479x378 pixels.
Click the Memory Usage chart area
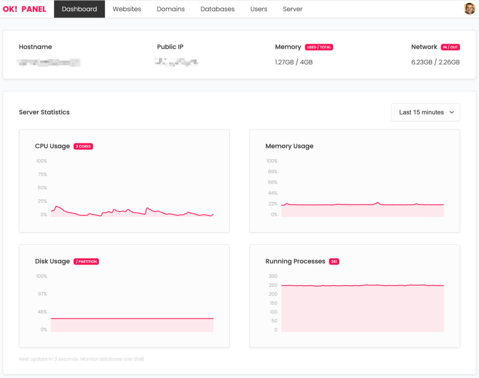point(363,210)
